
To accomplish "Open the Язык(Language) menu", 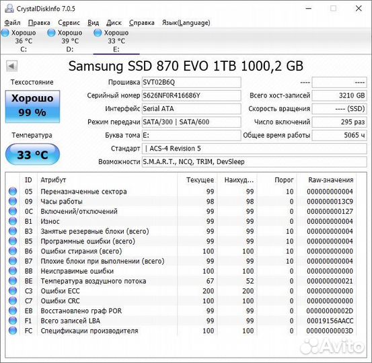I will (186, 23).
